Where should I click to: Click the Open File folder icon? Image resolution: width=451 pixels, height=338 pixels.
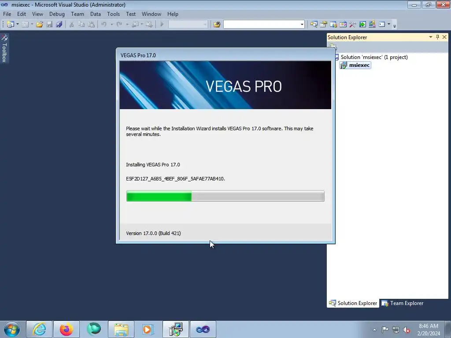click(40, 25)
